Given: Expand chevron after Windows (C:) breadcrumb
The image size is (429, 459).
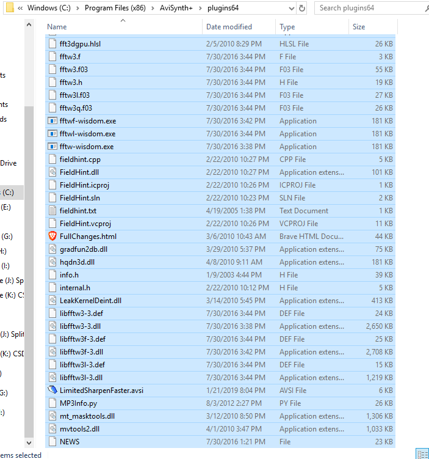Looking at the screenshot, I should pyautogui.click(x=78, y=8).
